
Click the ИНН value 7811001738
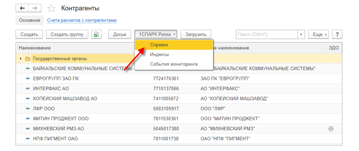point(166,139)
